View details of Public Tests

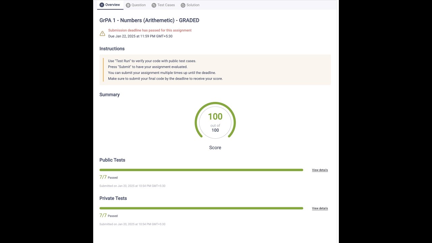pyautogui.click(x=320, y=170)
